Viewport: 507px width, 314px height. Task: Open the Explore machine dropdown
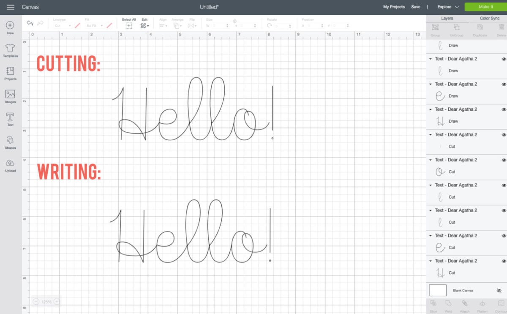(x=448, y=7)
